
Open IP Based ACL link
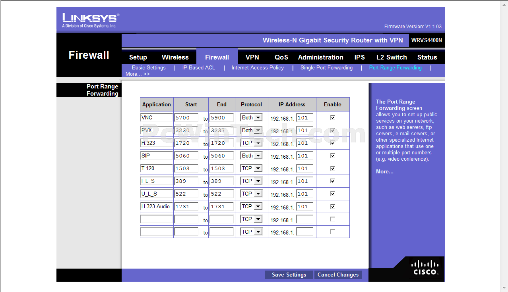pyautogui.click(x=199, y=68)
